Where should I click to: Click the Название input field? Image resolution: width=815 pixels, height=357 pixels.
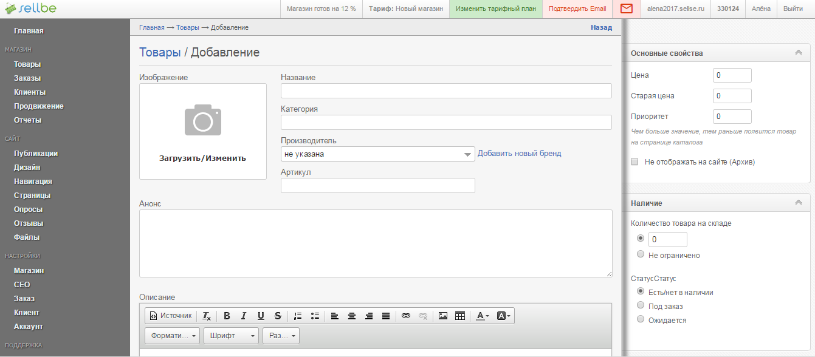445,91
